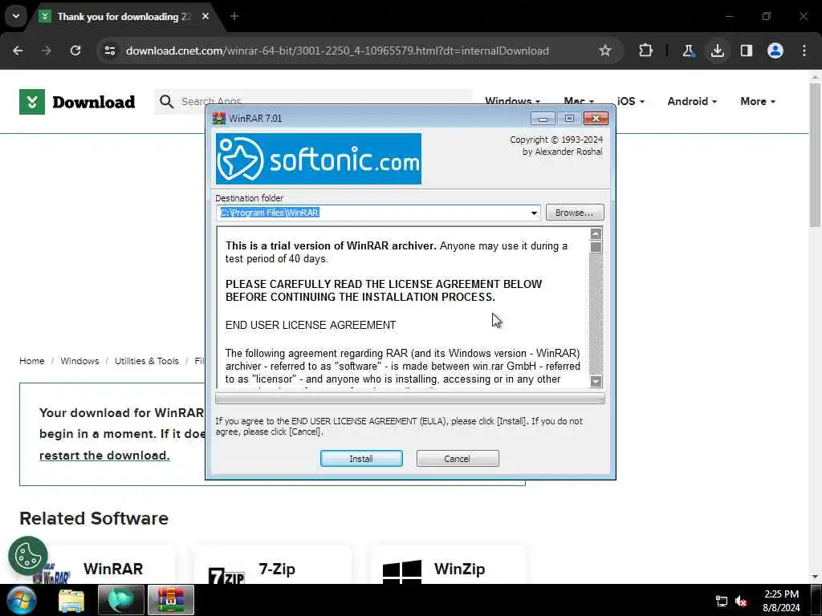Click the address bar URL
Image resolution: width=822 pixels, height=616 pixels.
point(337,51)
